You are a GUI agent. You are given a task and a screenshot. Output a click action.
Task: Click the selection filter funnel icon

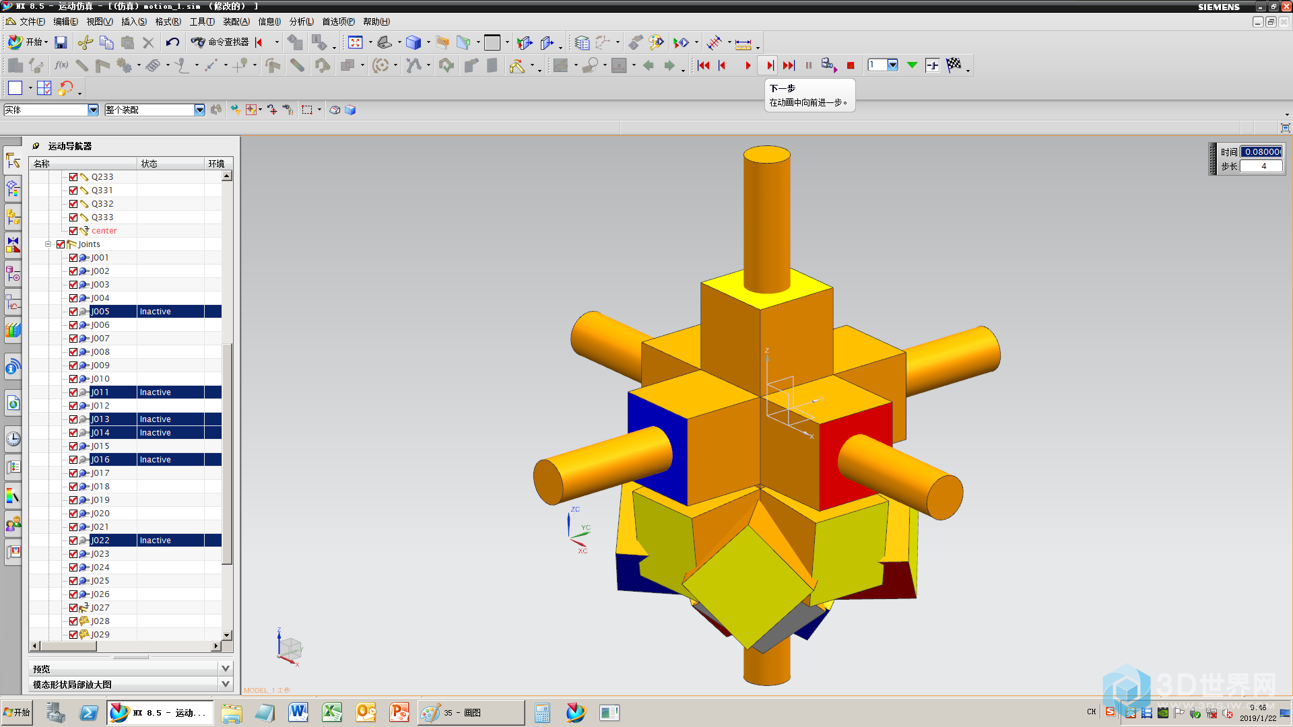coord(235,110)
